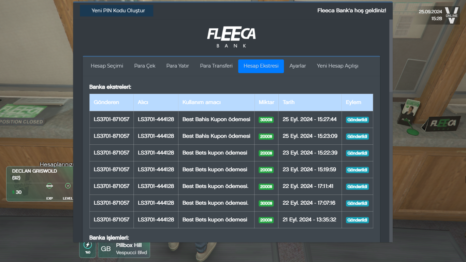Click Best Bets kupon ödemesi. in the 17:07:16 row
This screenshot has height=262, width=466.
click(x=216, y=203)
